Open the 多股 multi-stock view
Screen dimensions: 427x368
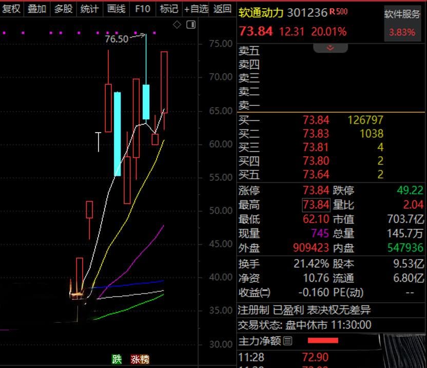63,9
